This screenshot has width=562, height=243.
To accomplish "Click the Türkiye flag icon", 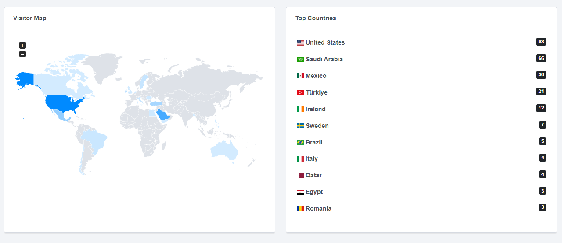I will coord(300,93).
